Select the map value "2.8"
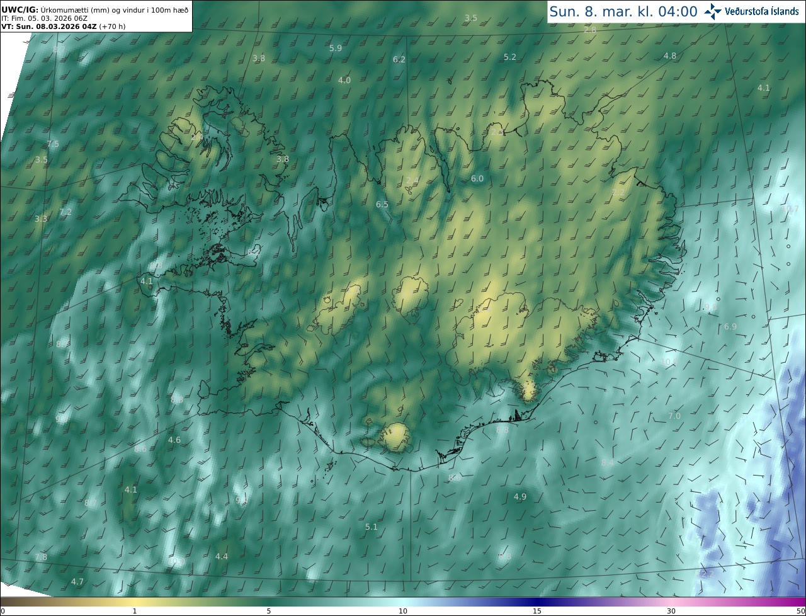 (x=590, y=30)
